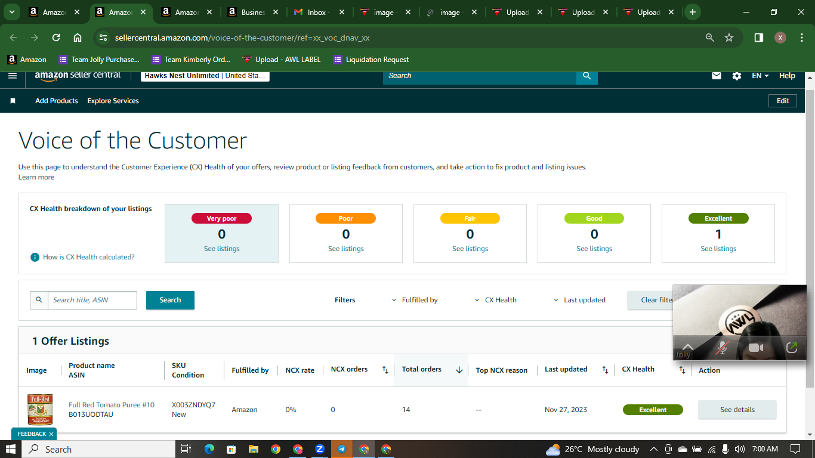Screen dimensions: 815x458
Task: Click the info icon beside How is CX Health calculated
Action: (x=35, y=257)
